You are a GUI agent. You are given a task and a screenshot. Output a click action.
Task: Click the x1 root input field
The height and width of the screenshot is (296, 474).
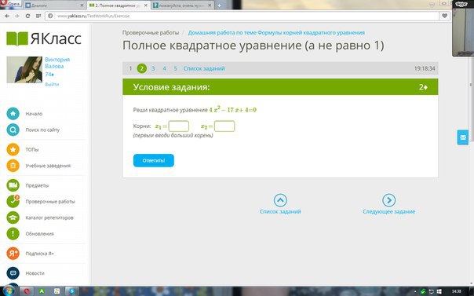tap(179, 126)
